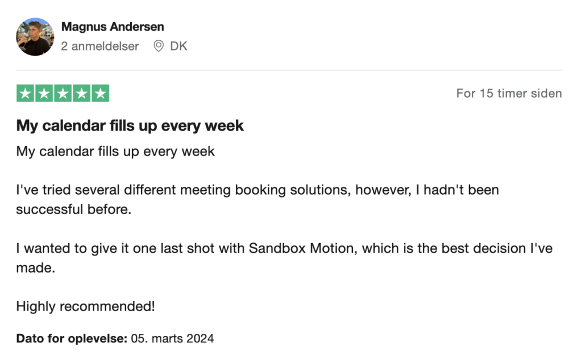Click the fifth green rating star
This screenshot has width=582, height=356.
point(100,94)
